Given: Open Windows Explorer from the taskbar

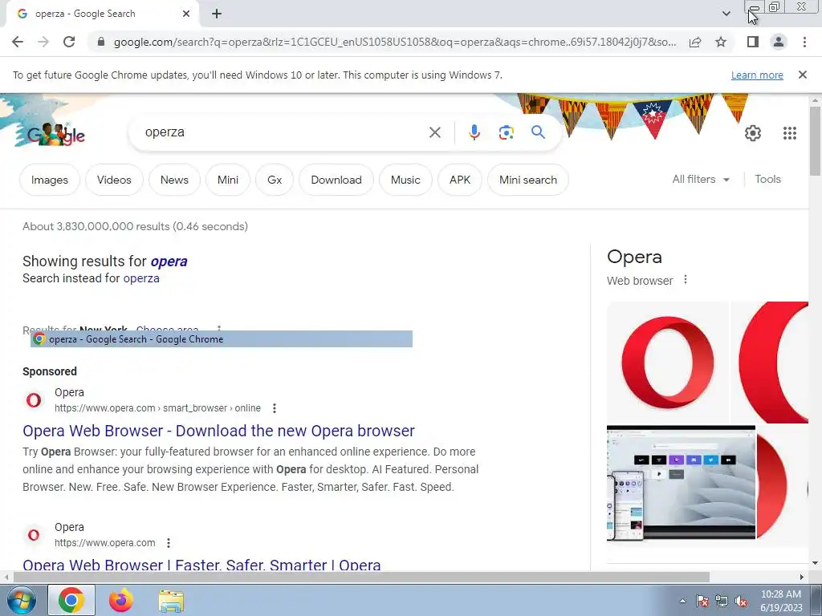Looking at the screenshot, I should pyautogui.click(x=171, y=600).
